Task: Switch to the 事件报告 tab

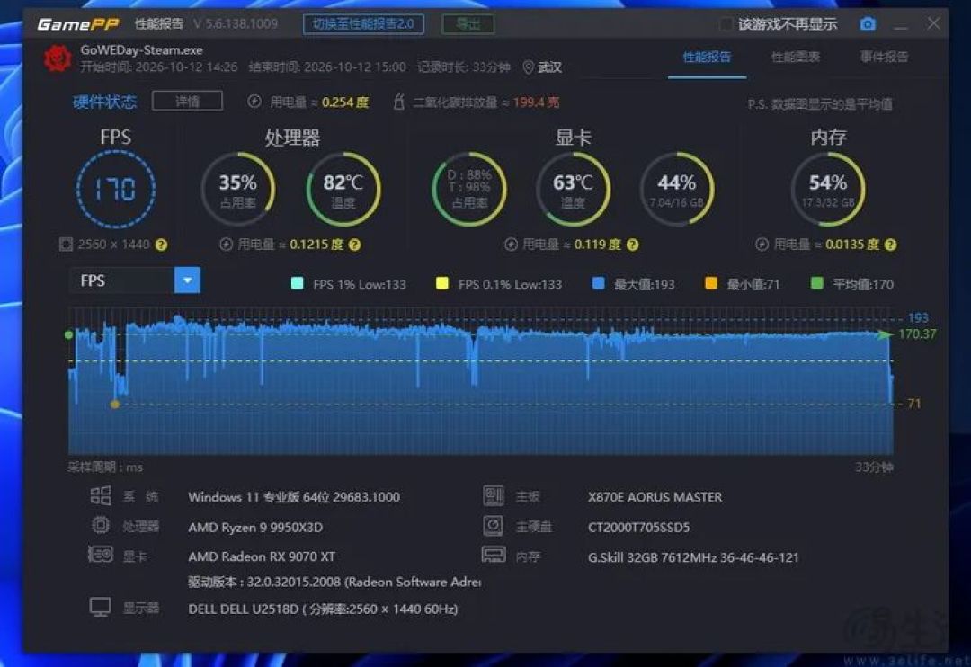Action: (884, 57)
